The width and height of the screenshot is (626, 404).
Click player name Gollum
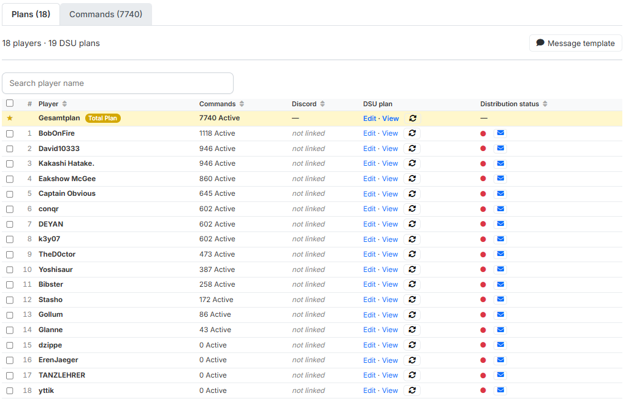coord(51,314)
